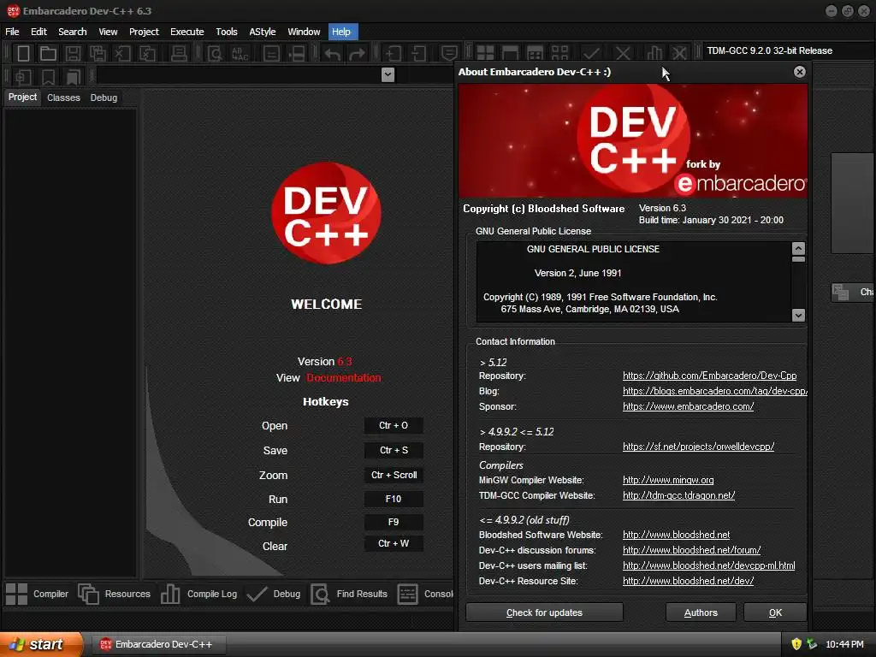Screen dimensions: 876x657
Task: Click the Compile four-squares toolbar icon
Action: 485,54
